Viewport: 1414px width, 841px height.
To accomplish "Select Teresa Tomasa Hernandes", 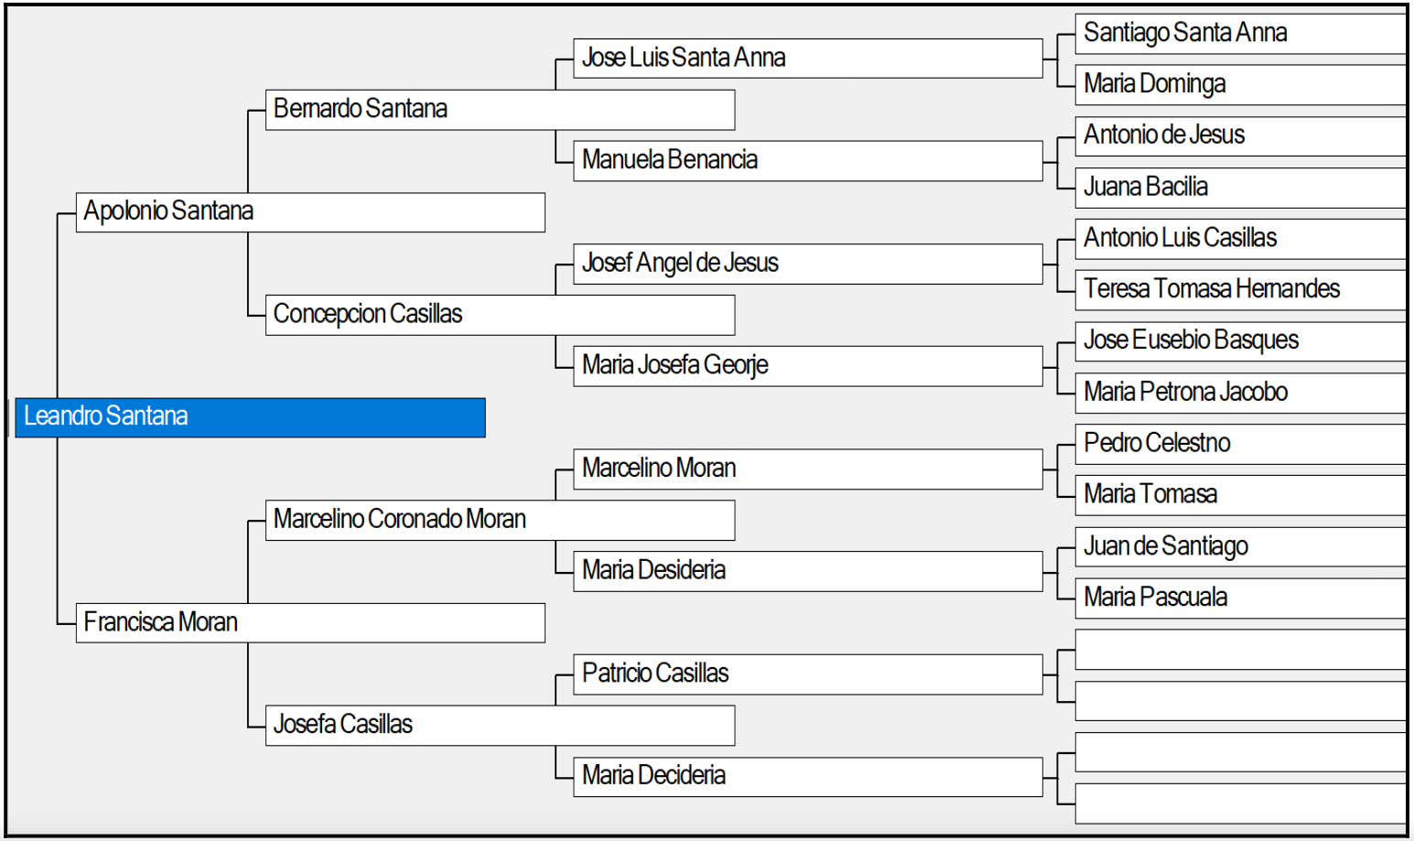I will (x=1241, y=289).
